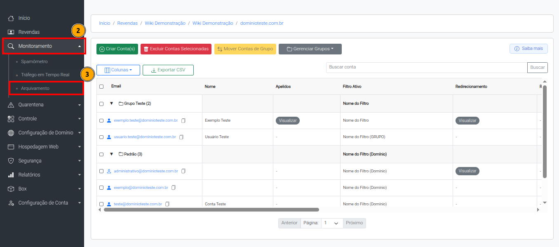Open the Página number dropdown
The image size is (559, 247).
coord(332,223)
